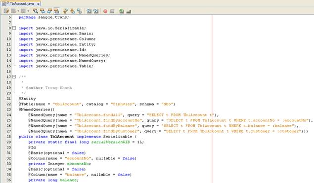Open the Forward history dropdown arrow
This screenshot has width=314, height=183.
pos(28,11)
